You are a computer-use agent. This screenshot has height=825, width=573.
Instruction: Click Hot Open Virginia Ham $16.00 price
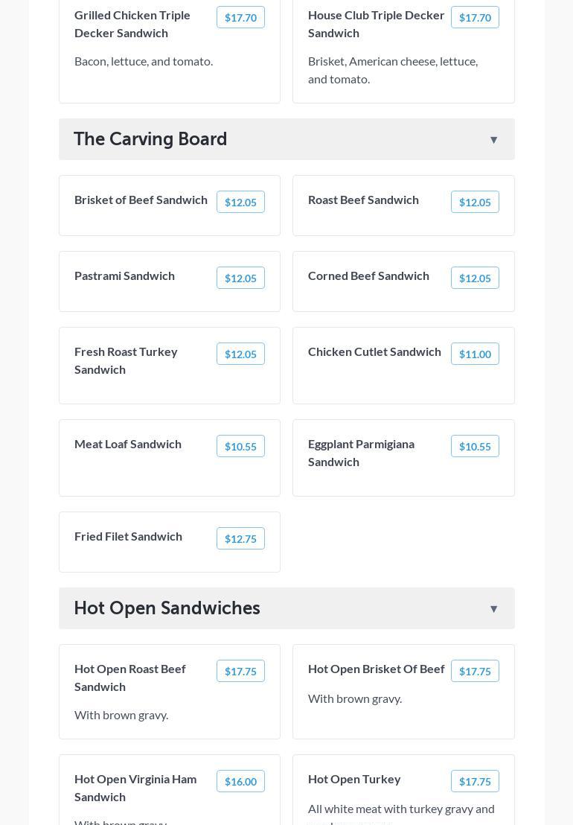pos(240,782)
